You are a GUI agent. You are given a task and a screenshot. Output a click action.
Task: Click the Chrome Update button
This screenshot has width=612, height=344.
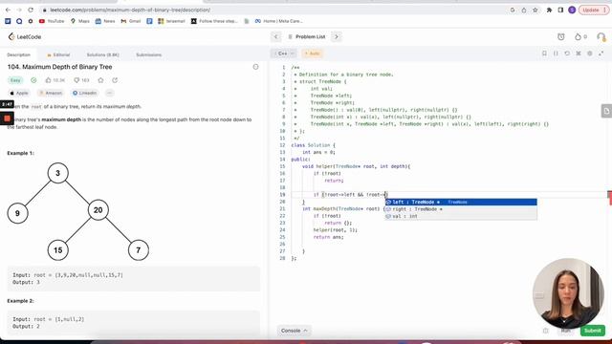[594, 10]
